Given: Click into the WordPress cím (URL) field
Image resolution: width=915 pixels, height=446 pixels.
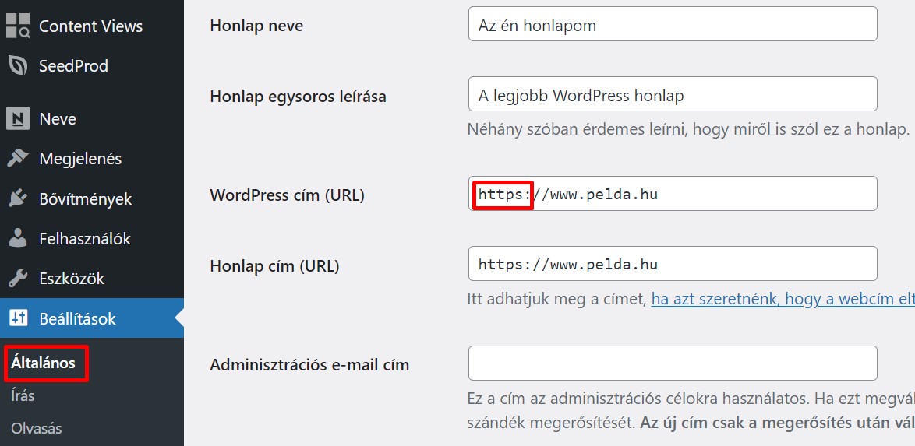Looking at the screenshot, I should pyautogui.click(x=701, y=194).
